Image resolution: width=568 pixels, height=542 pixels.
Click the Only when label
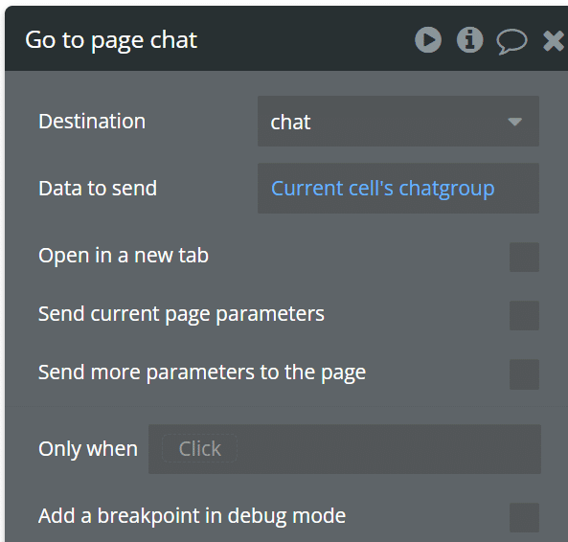(88, 449)
